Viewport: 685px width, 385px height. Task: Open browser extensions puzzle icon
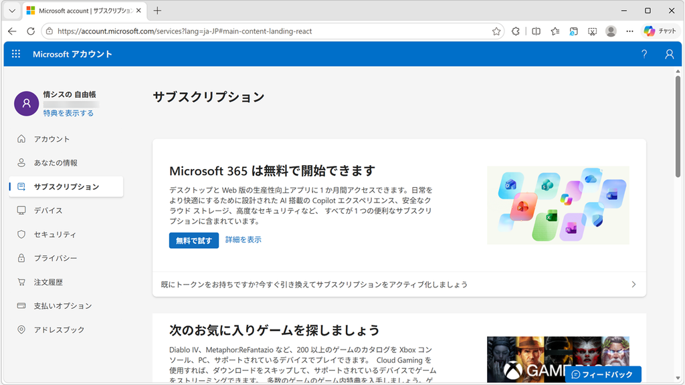516,31
